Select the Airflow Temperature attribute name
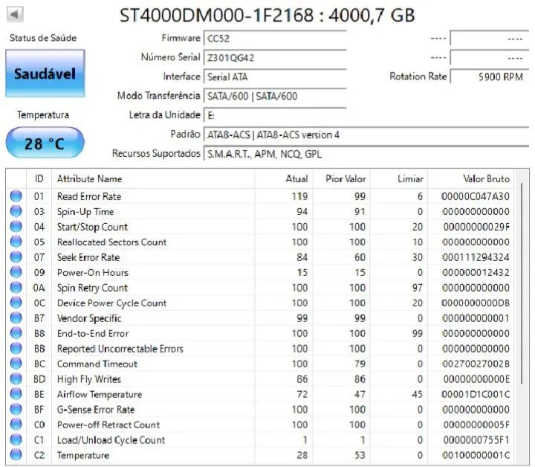Image resolution: width=535 pixels, height=467 pixels. point(100,394)
